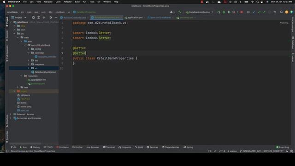Click the RetailBankProperties breadcrumb in navigation bar
This screenshot has width=295, height=166.
coord(84,12)
